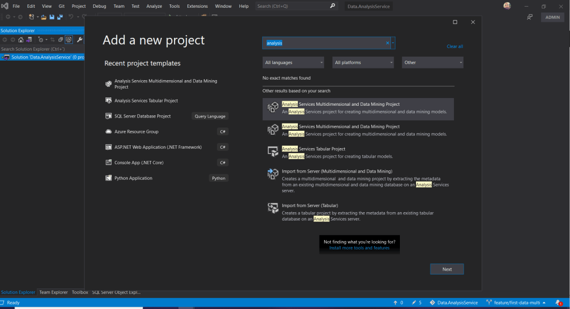Switch to the Team Explorer tab
This screenshot has height=309, width=570.
[x=54, y=292]
